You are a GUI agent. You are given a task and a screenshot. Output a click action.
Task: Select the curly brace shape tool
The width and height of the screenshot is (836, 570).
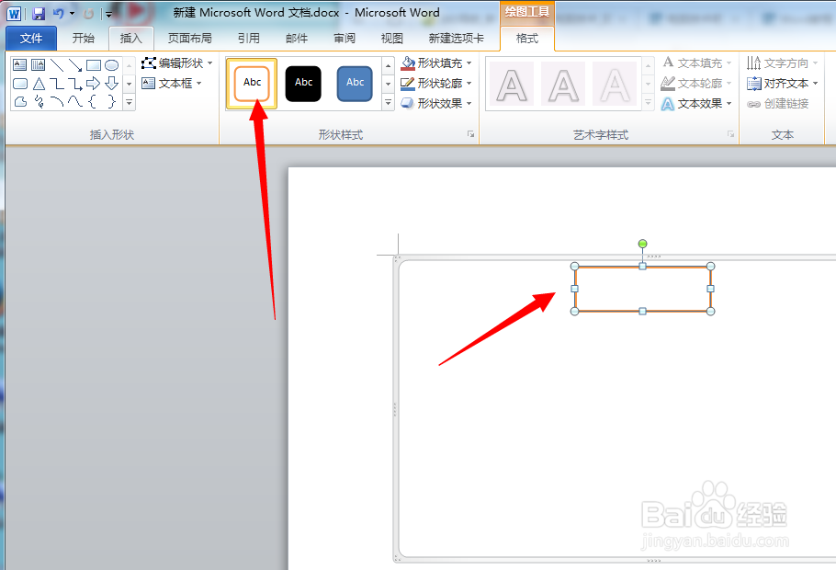click(93, 101)
